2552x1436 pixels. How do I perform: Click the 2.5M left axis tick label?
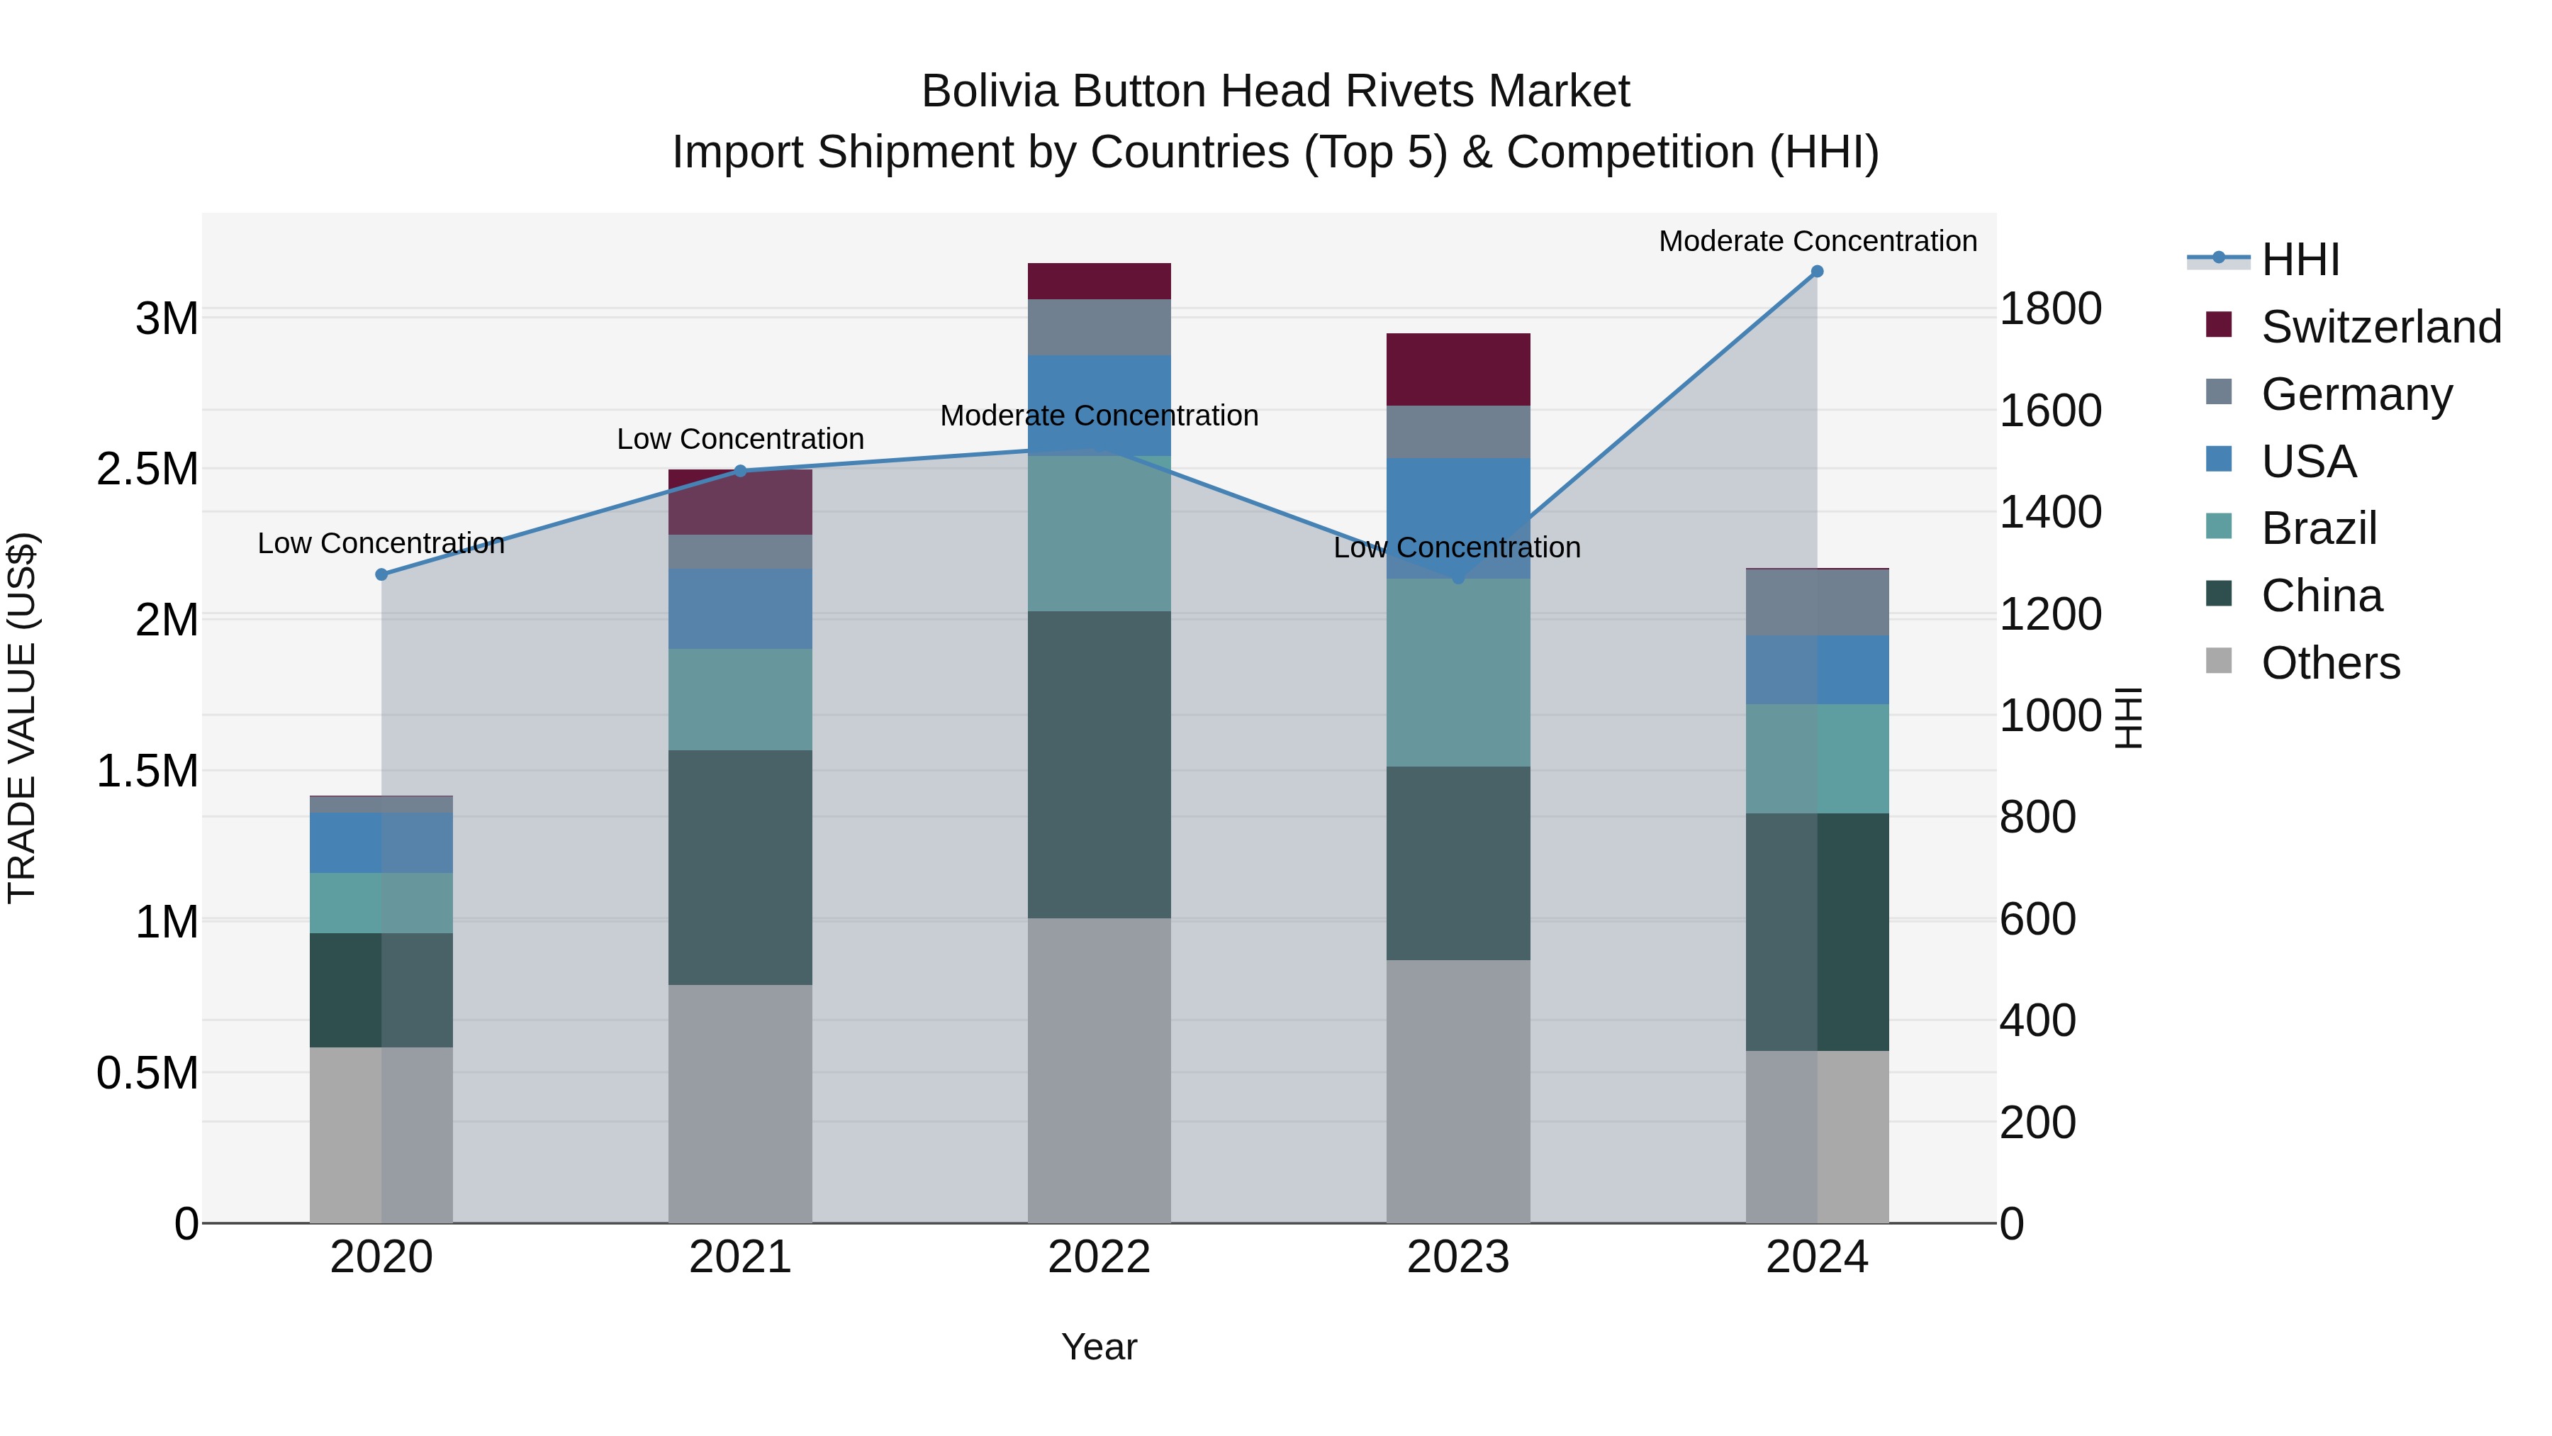pyautogui.click(x=147, y=469)
